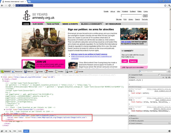
Task: Switch to the Network panel
Action: pos(29,71)
